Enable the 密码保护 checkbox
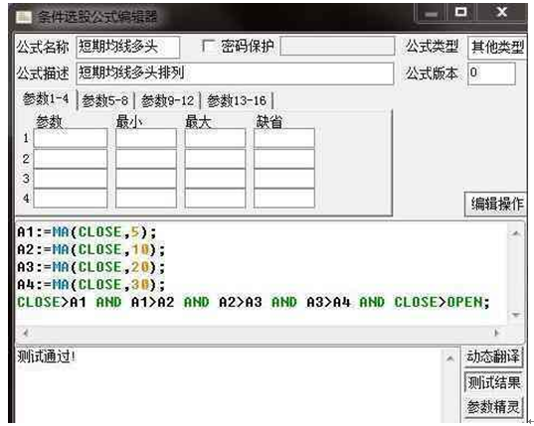The image size is (534, 426). 209,47
